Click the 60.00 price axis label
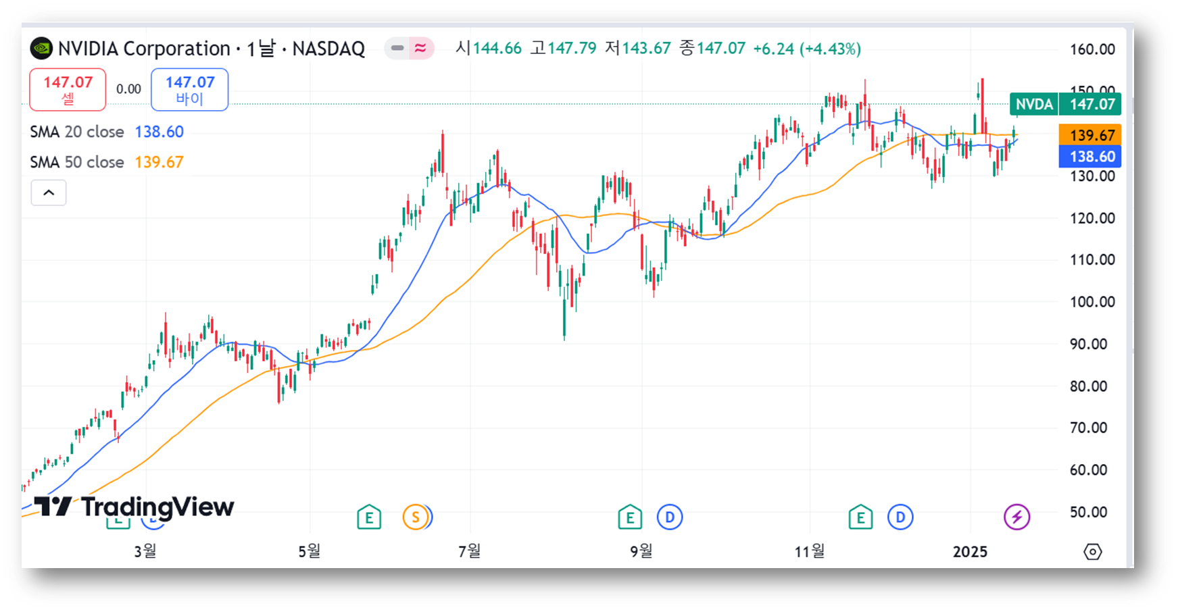 click(1088, 470)
